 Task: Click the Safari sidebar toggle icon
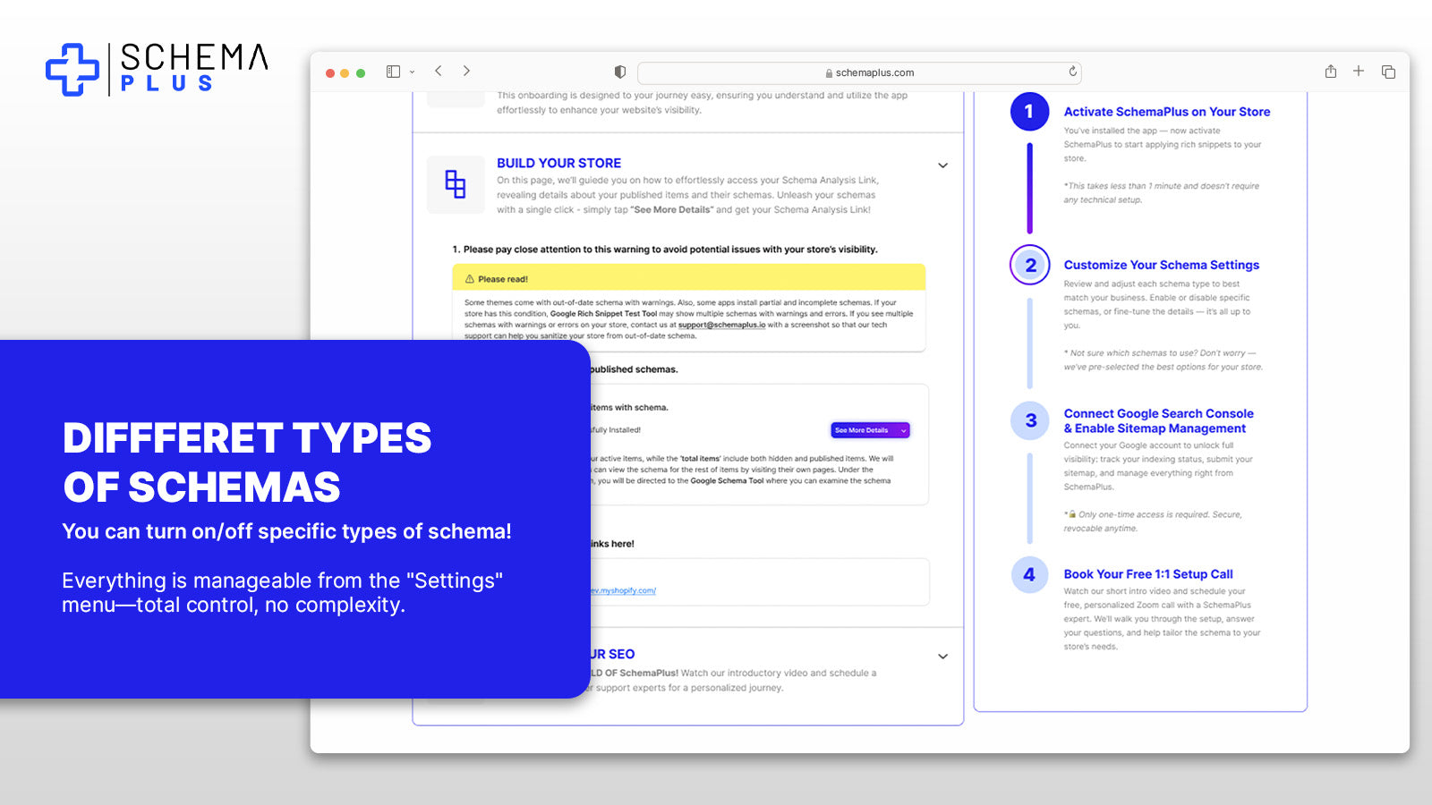tap(393, 72)
